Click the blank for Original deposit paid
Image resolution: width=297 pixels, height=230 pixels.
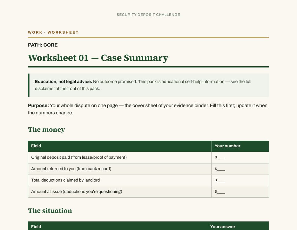coord(220,157)
